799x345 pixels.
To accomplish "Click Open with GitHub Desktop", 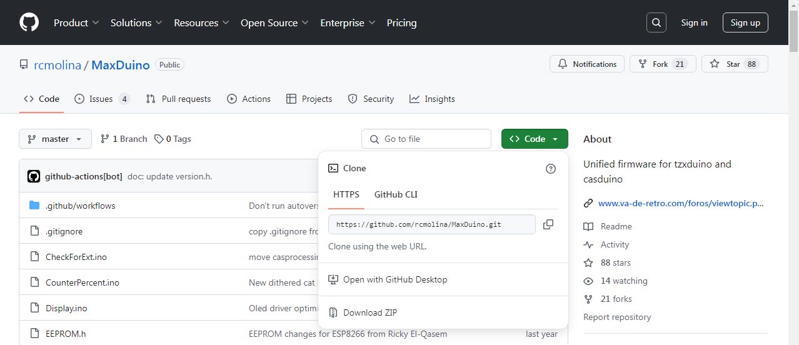I will point(395,279).
